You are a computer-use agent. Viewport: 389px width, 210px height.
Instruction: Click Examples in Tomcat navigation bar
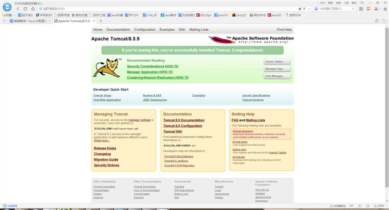pyautogui.click(x=167, y=29)
